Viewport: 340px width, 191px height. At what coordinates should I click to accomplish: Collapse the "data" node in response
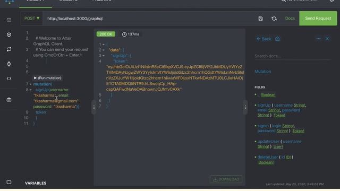click(104, 50)
